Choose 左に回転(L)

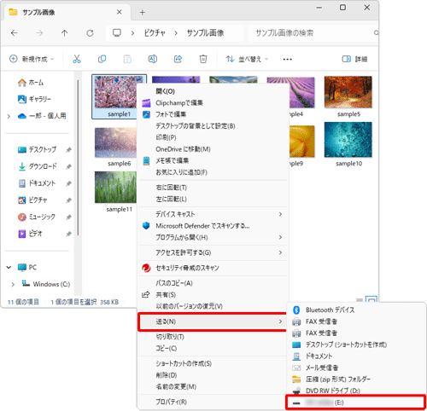pyautogui.click(x=213, y=199)
